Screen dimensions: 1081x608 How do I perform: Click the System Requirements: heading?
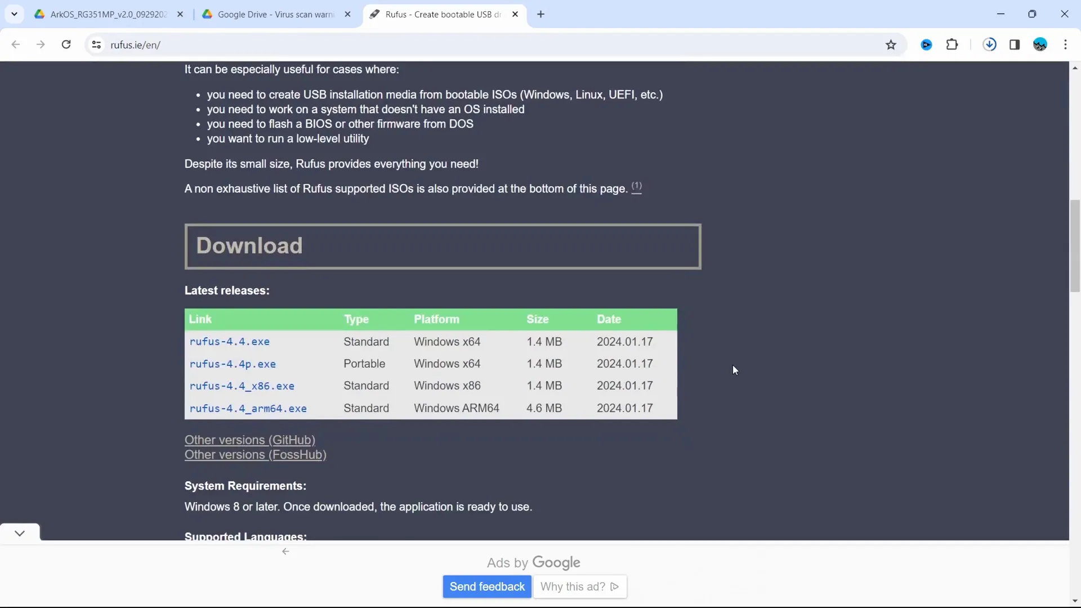click(x=245, y=486)
